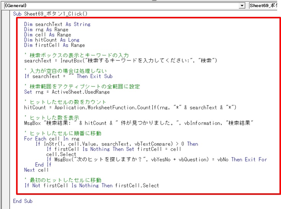281x209 pixels.
Task: Click the 'Next cell' line
Action: click(x=36, y=170)
